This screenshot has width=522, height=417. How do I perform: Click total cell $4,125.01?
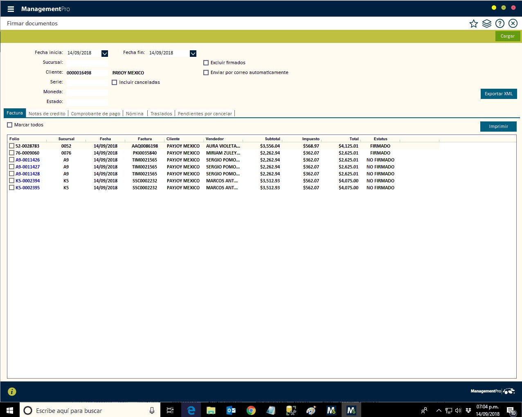(x=349, y=146)
